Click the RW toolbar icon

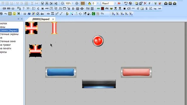tap(88, 8)
